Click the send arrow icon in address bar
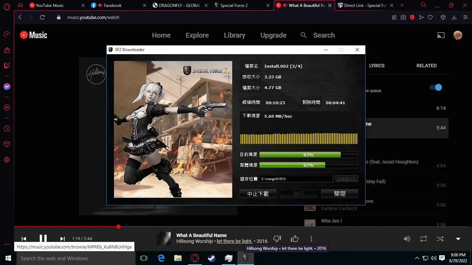 421,17
